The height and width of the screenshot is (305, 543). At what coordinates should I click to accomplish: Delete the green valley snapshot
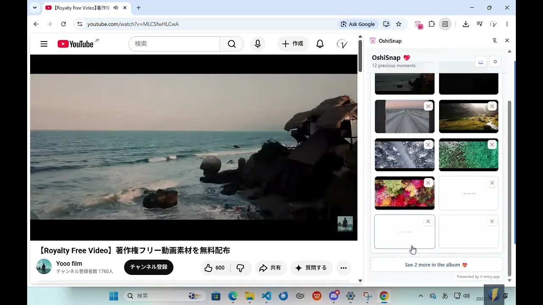point(492,106)
